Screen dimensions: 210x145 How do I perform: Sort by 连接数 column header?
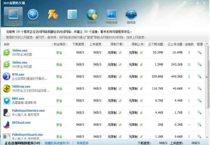click(x=189, y=44)
